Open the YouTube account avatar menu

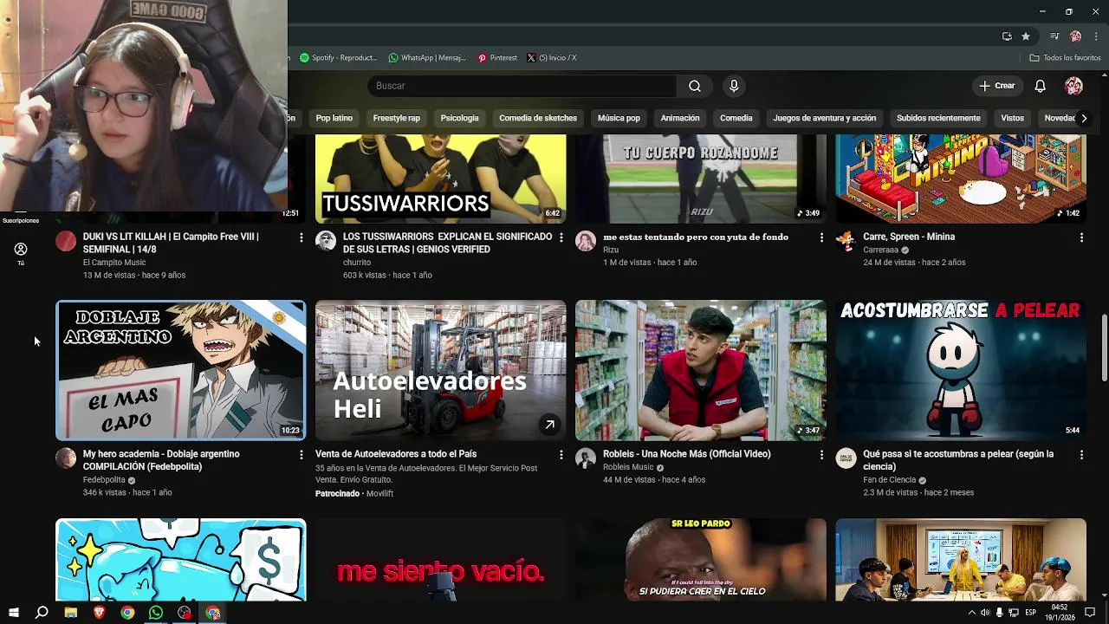tap(1073, 86)
